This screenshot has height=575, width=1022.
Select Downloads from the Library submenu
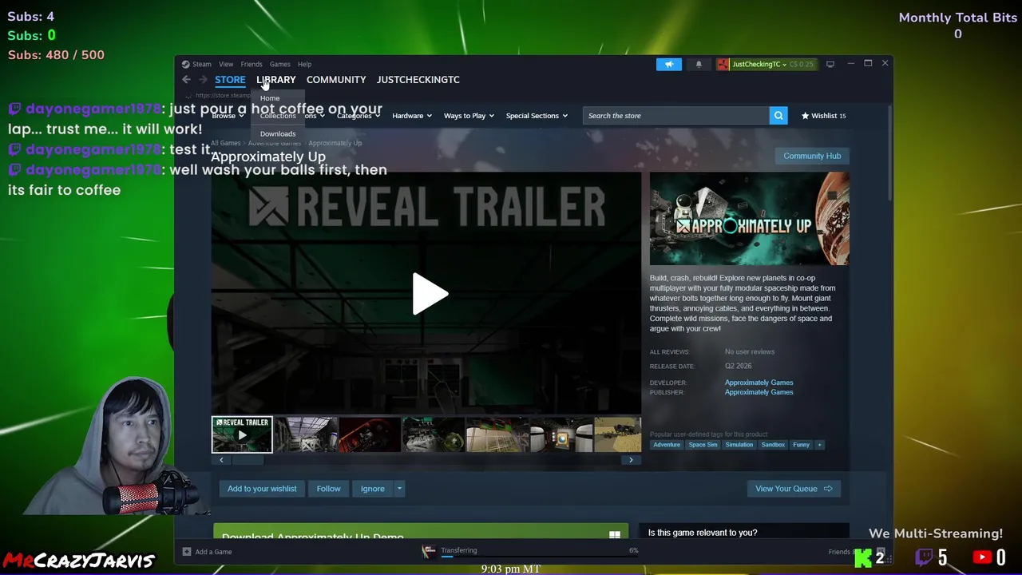click(x=278, y=133)
